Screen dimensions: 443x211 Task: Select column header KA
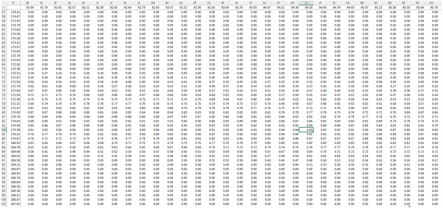pyautogui.click(x=348, y=3)
